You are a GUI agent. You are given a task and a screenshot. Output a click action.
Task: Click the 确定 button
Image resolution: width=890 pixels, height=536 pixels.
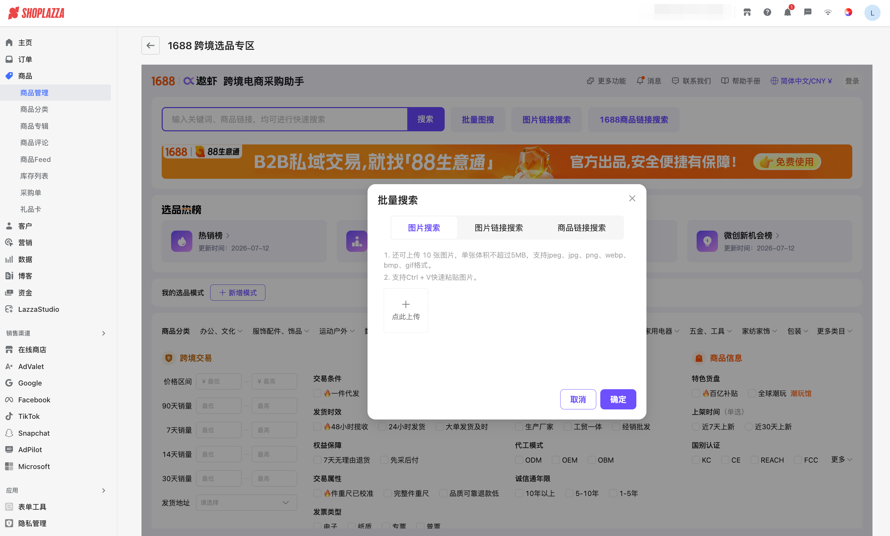[618, 399]
